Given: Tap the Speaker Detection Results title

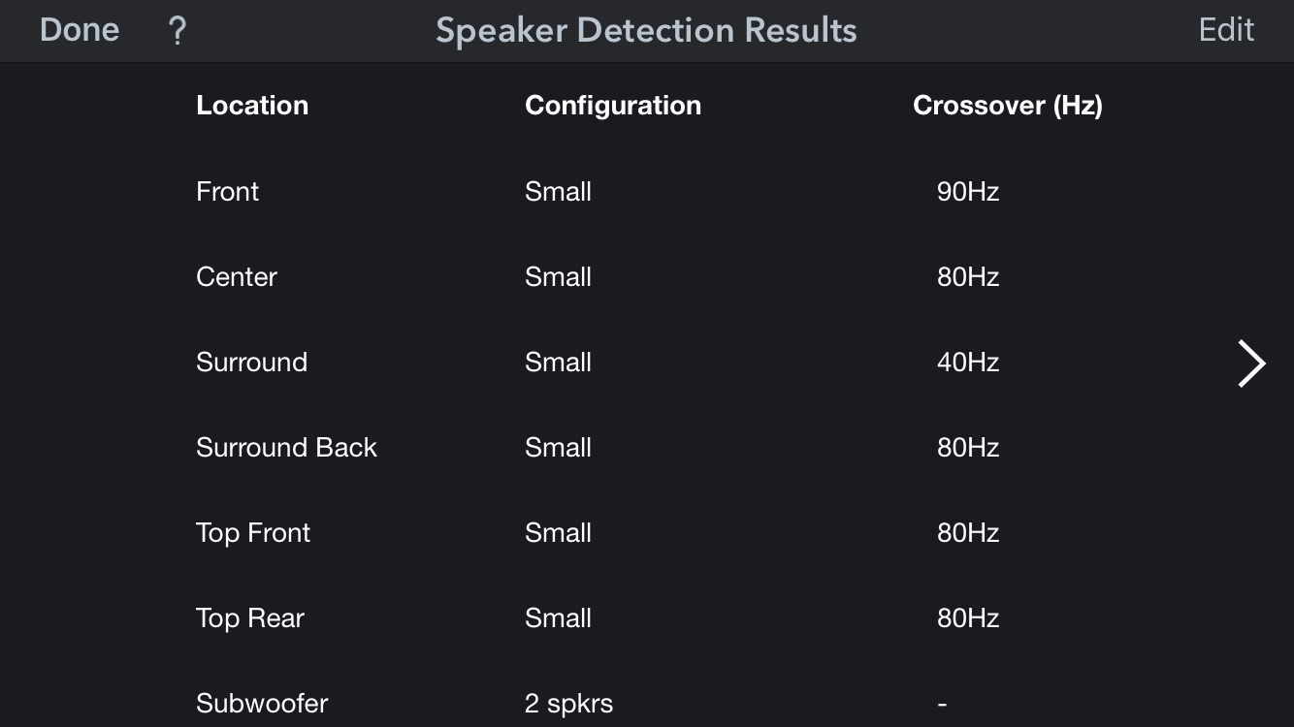Looking at the screenshot, I should [646, 30].
